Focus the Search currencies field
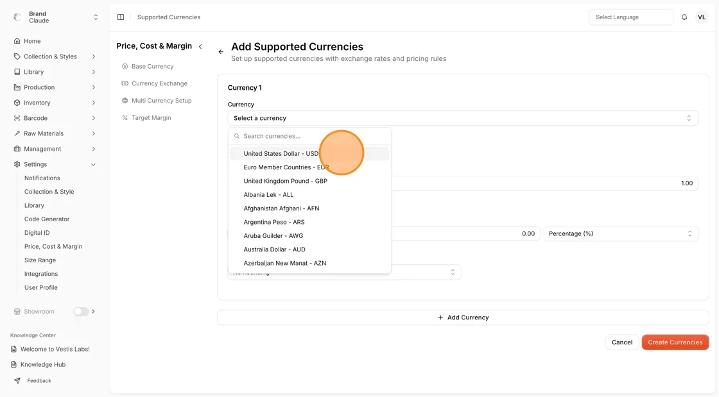Viewport: 719px width, 397px height. (x=309, y=136)
